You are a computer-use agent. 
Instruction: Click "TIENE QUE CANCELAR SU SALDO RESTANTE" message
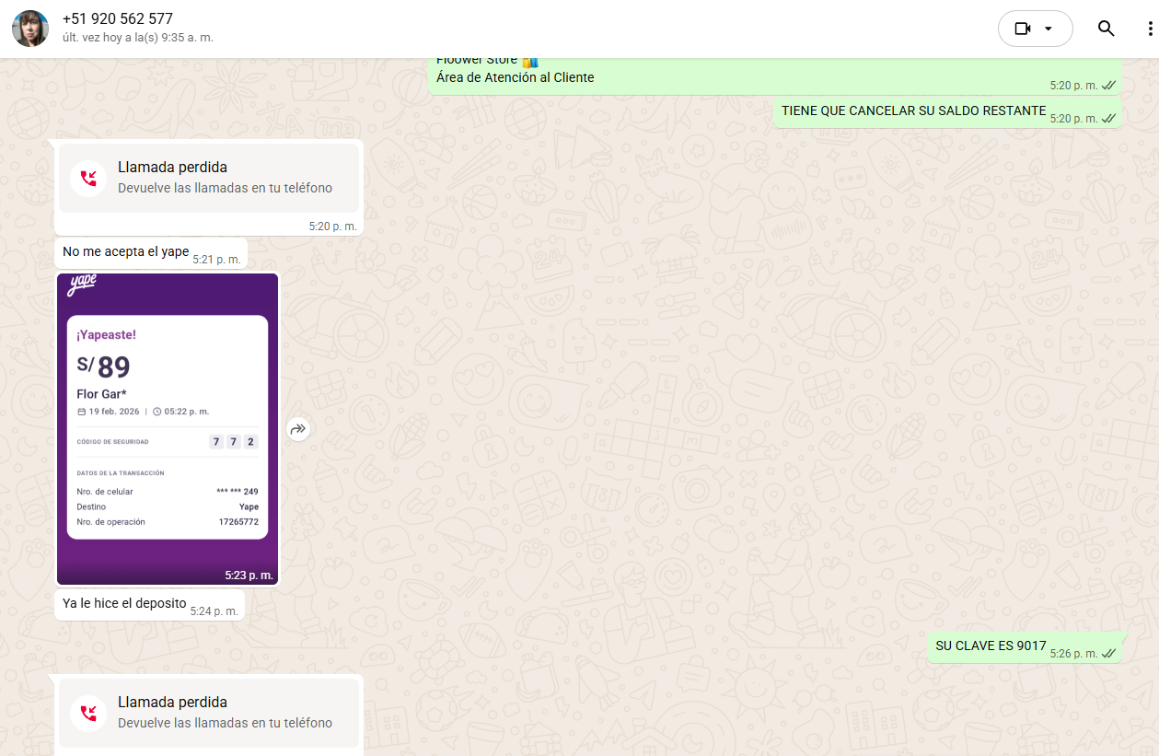click(x=913, y=111)
